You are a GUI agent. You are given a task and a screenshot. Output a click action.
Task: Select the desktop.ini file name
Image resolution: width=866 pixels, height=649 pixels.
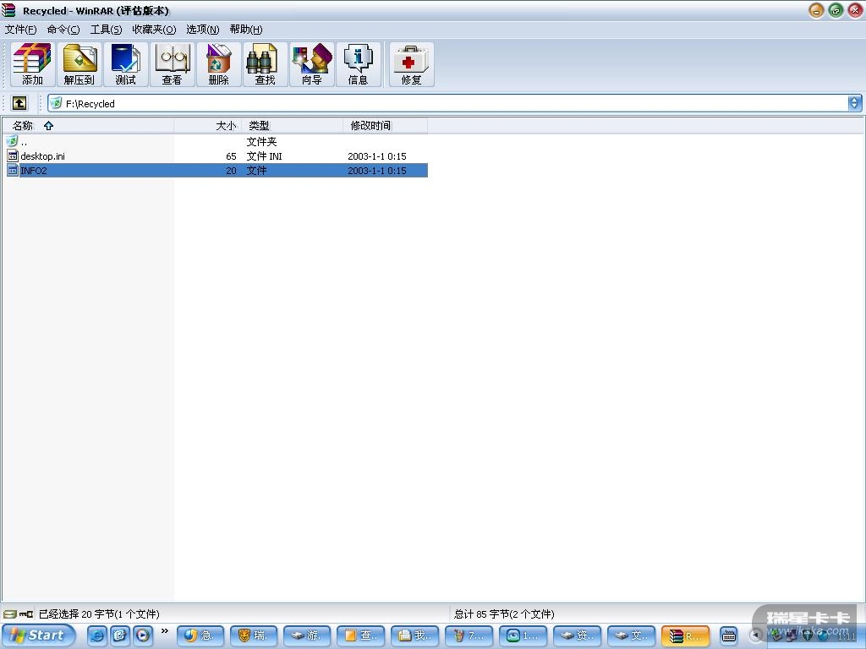point(42,156)
